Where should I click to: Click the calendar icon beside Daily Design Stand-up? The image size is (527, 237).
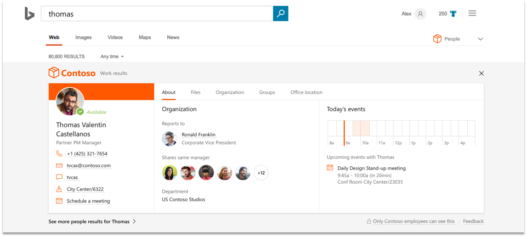click(330, 168)
